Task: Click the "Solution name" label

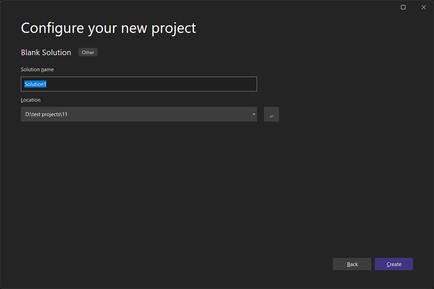Action: tap(37, 69)
